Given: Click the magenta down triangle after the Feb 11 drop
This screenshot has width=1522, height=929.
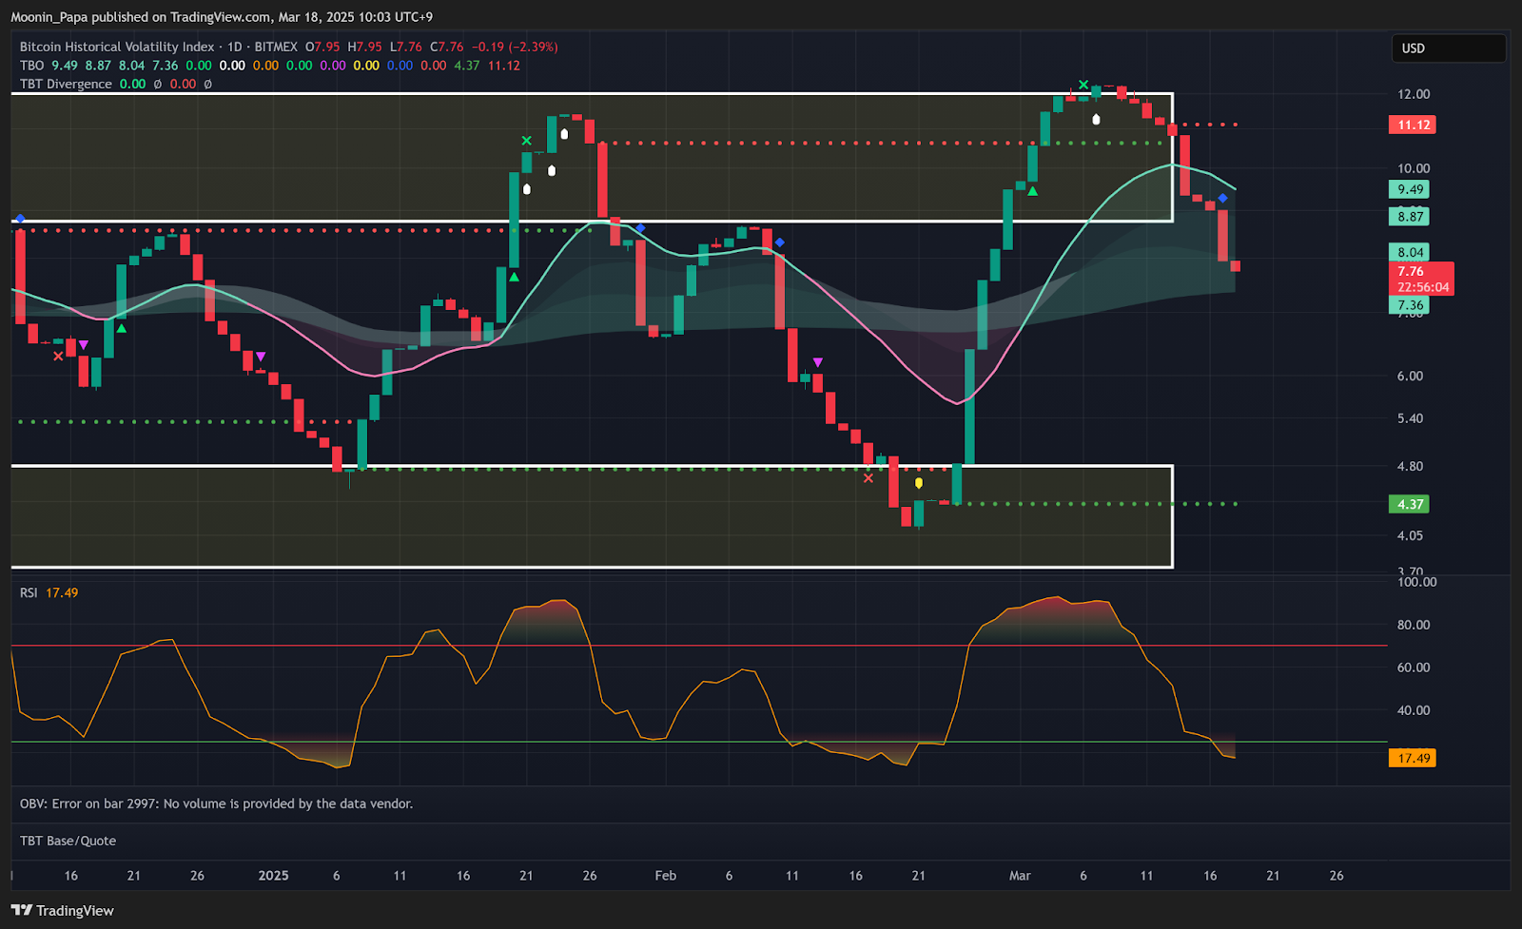Looking at the screenshot, I should 817,362.
